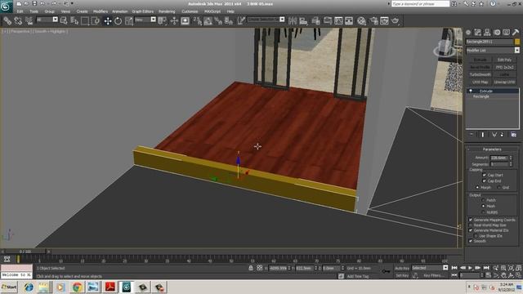The height and width of the screenshot is (294, 523).
Task: Enable Real-World Map Size checkbox
Action: (471, 225)
